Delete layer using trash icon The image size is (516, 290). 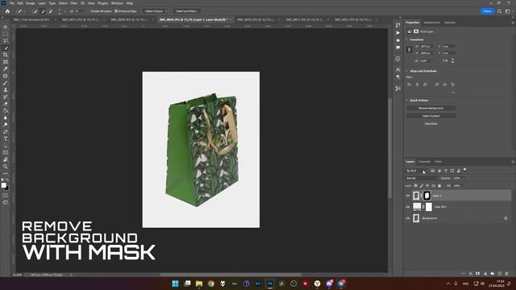click(507, 274)
